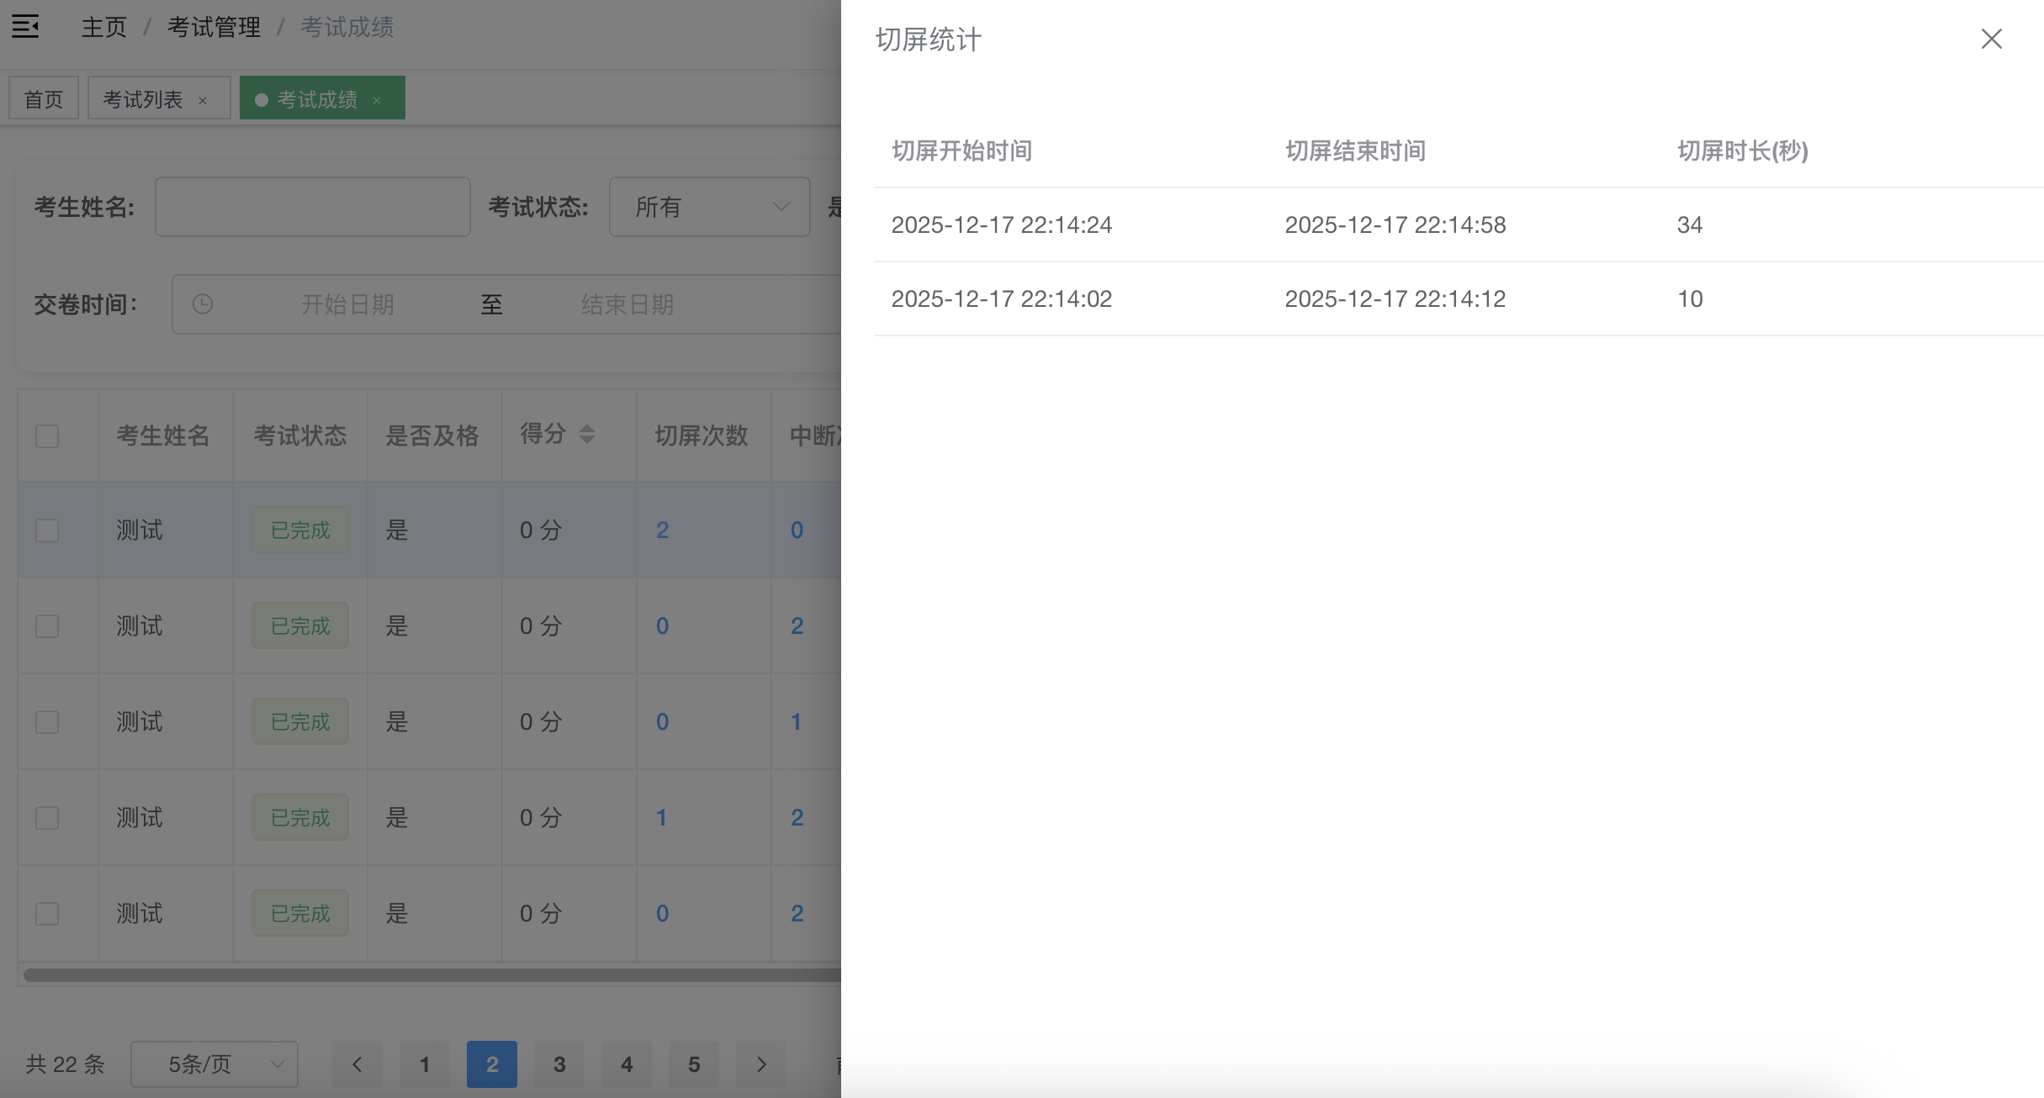Viewport: 2044px width, 1098px height.
Task: Click the 考生姓名 name input field
Action: (312, 207)
